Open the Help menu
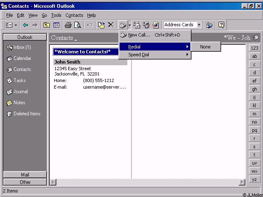 [91, 16]
